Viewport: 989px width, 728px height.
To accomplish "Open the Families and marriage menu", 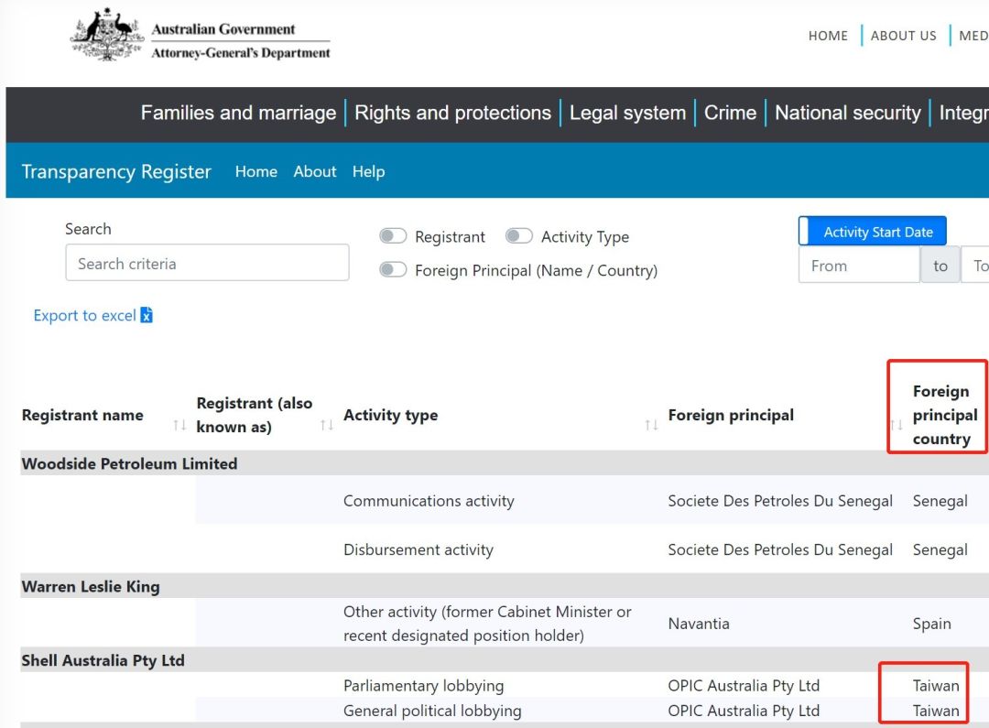I will [x=238, y=113].
